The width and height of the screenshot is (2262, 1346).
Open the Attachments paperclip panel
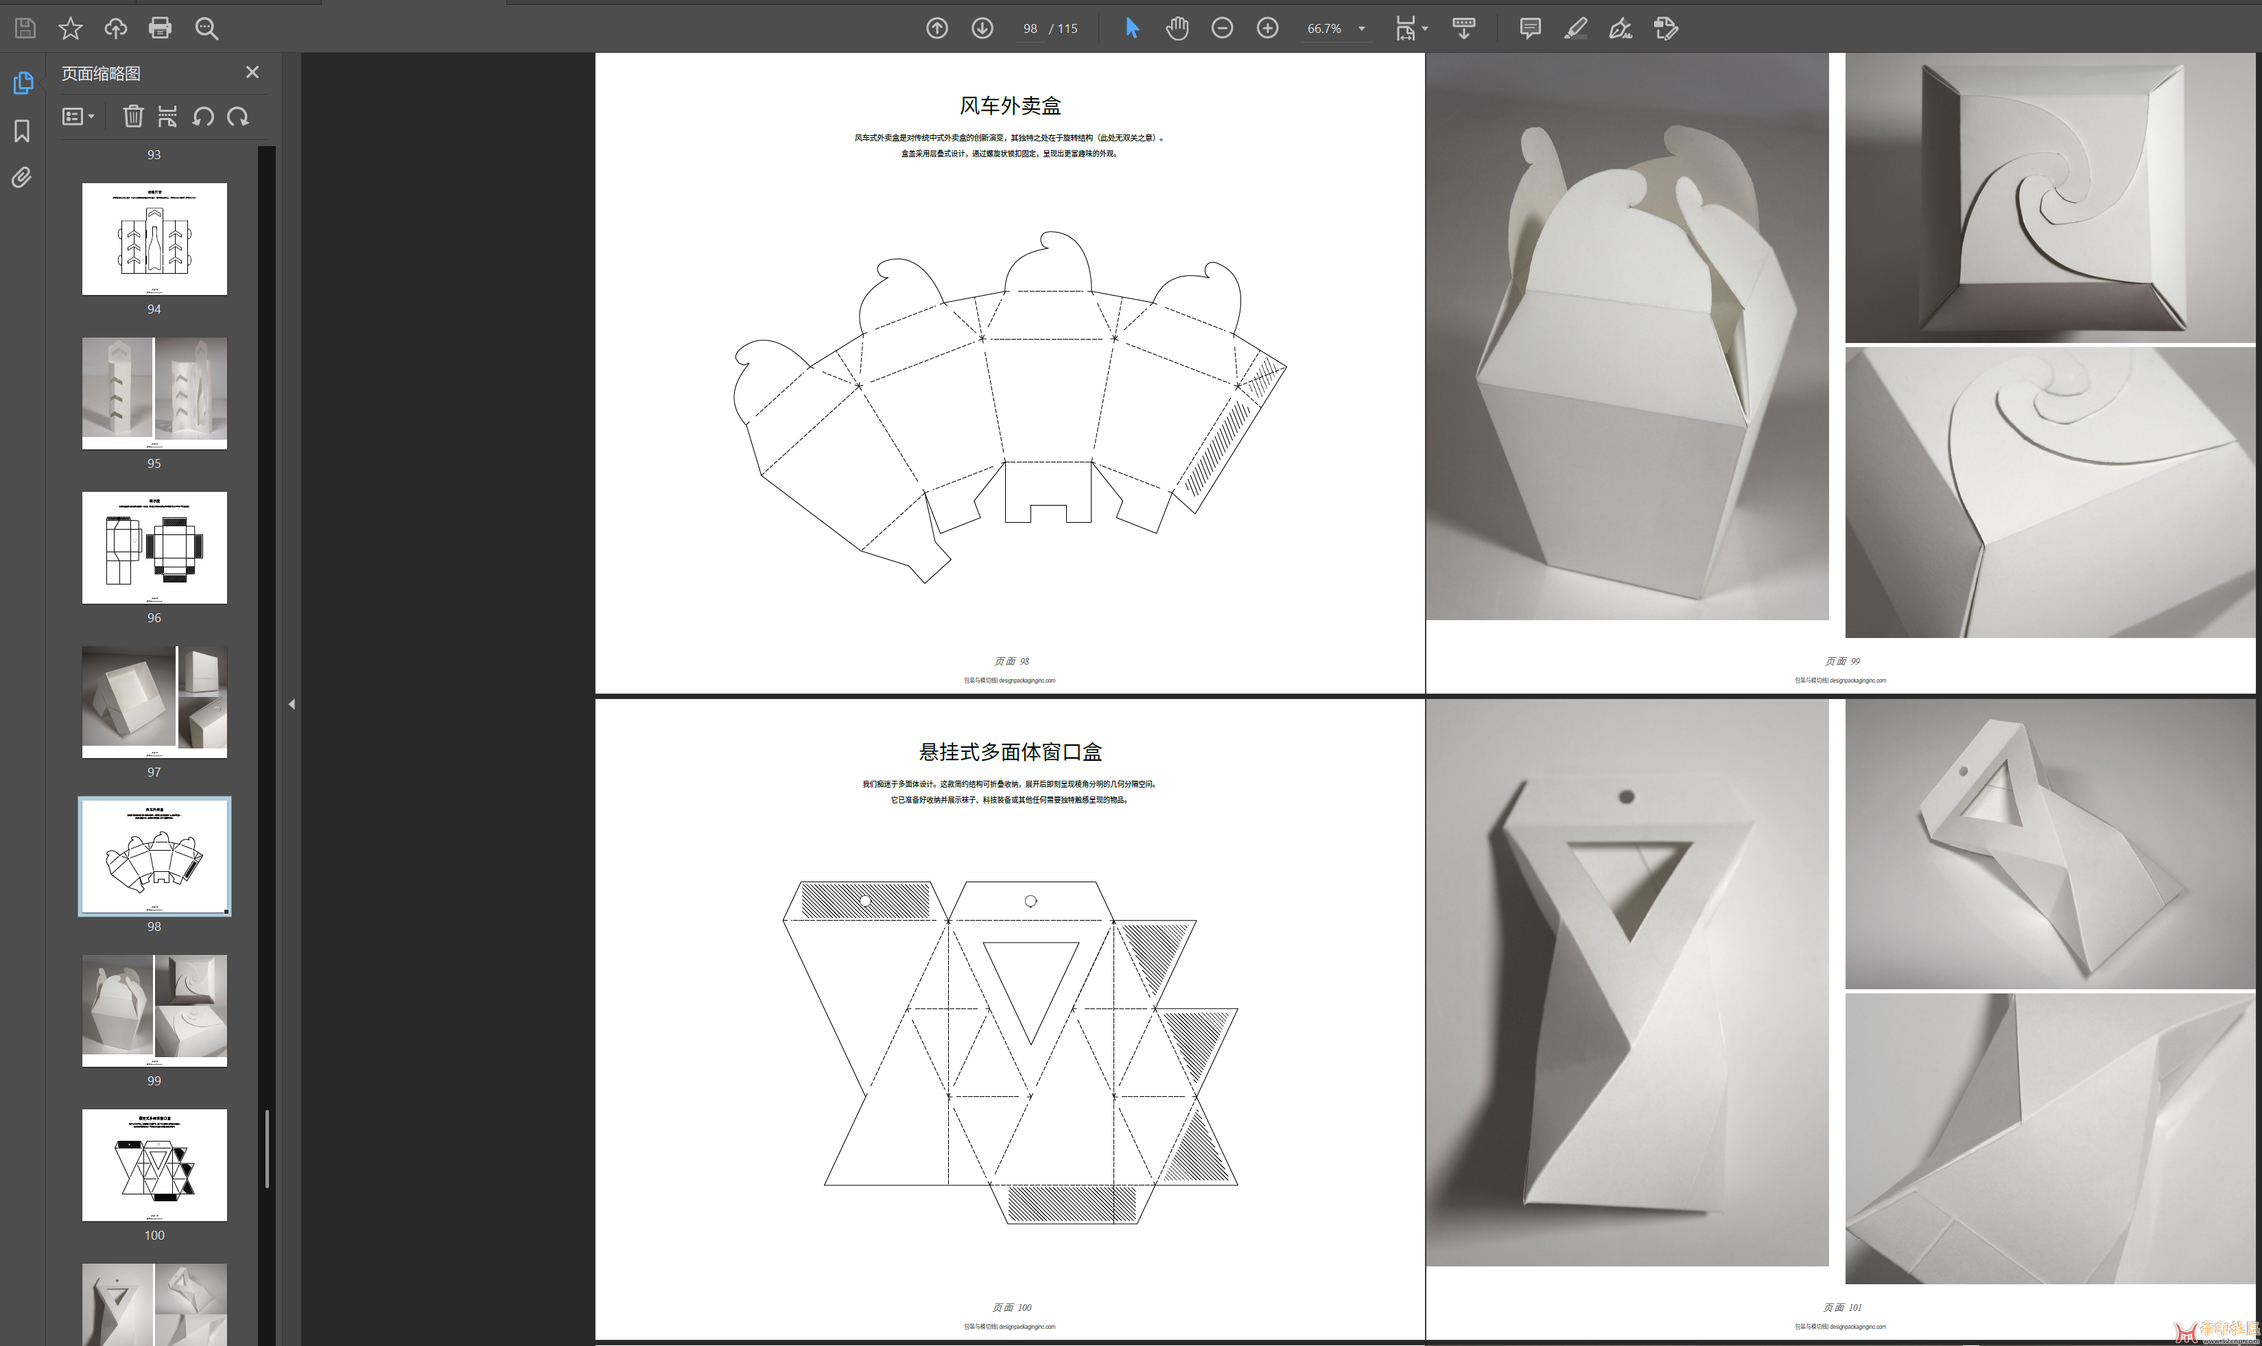click(22, 178)
